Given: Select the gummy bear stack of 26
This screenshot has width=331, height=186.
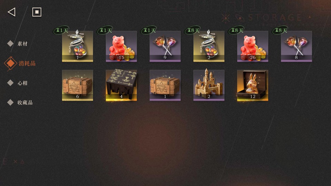Looking at the screenshot, I should pyautogui.click(x=253, y=46).
